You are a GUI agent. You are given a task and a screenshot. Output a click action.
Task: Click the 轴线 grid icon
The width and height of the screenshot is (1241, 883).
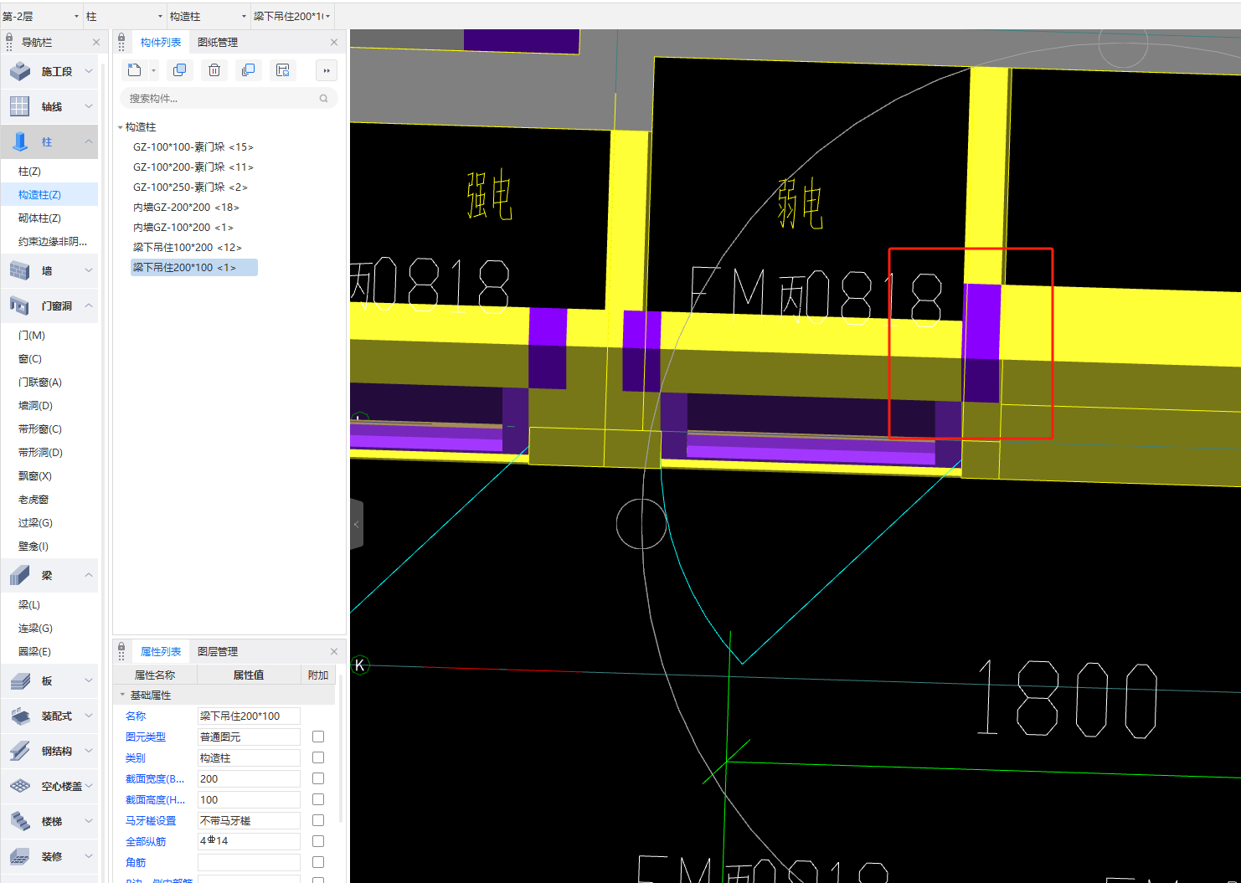pos(20,107)
